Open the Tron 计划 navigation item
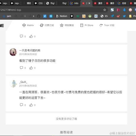 107,25
